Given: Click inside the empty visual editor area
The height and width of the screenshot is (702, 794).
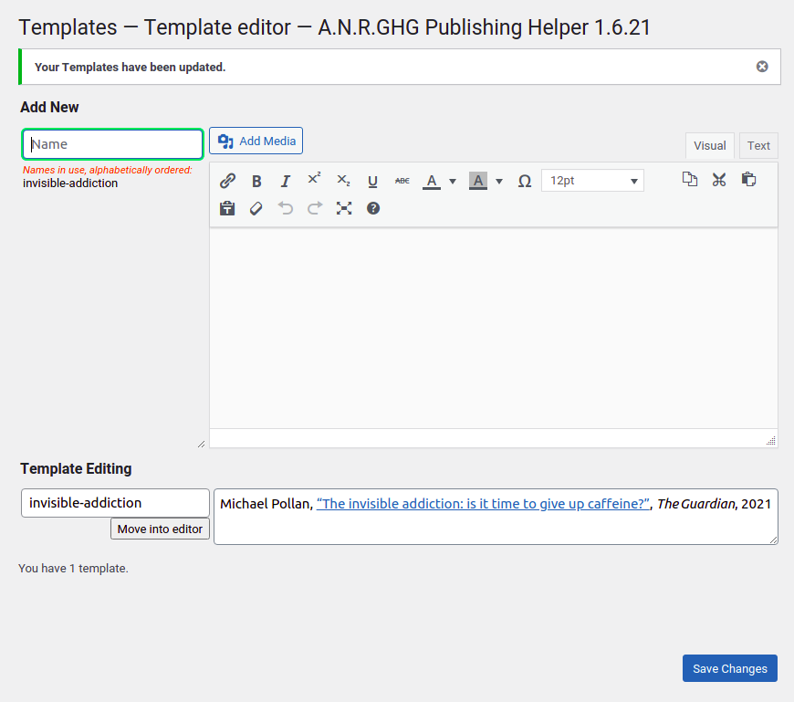Looking at the screenshot, I should tap(493, 329).
